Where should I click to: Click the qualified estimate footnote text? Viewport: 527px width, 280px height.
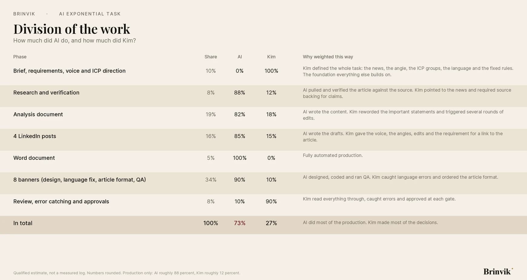tap(127, 273)
